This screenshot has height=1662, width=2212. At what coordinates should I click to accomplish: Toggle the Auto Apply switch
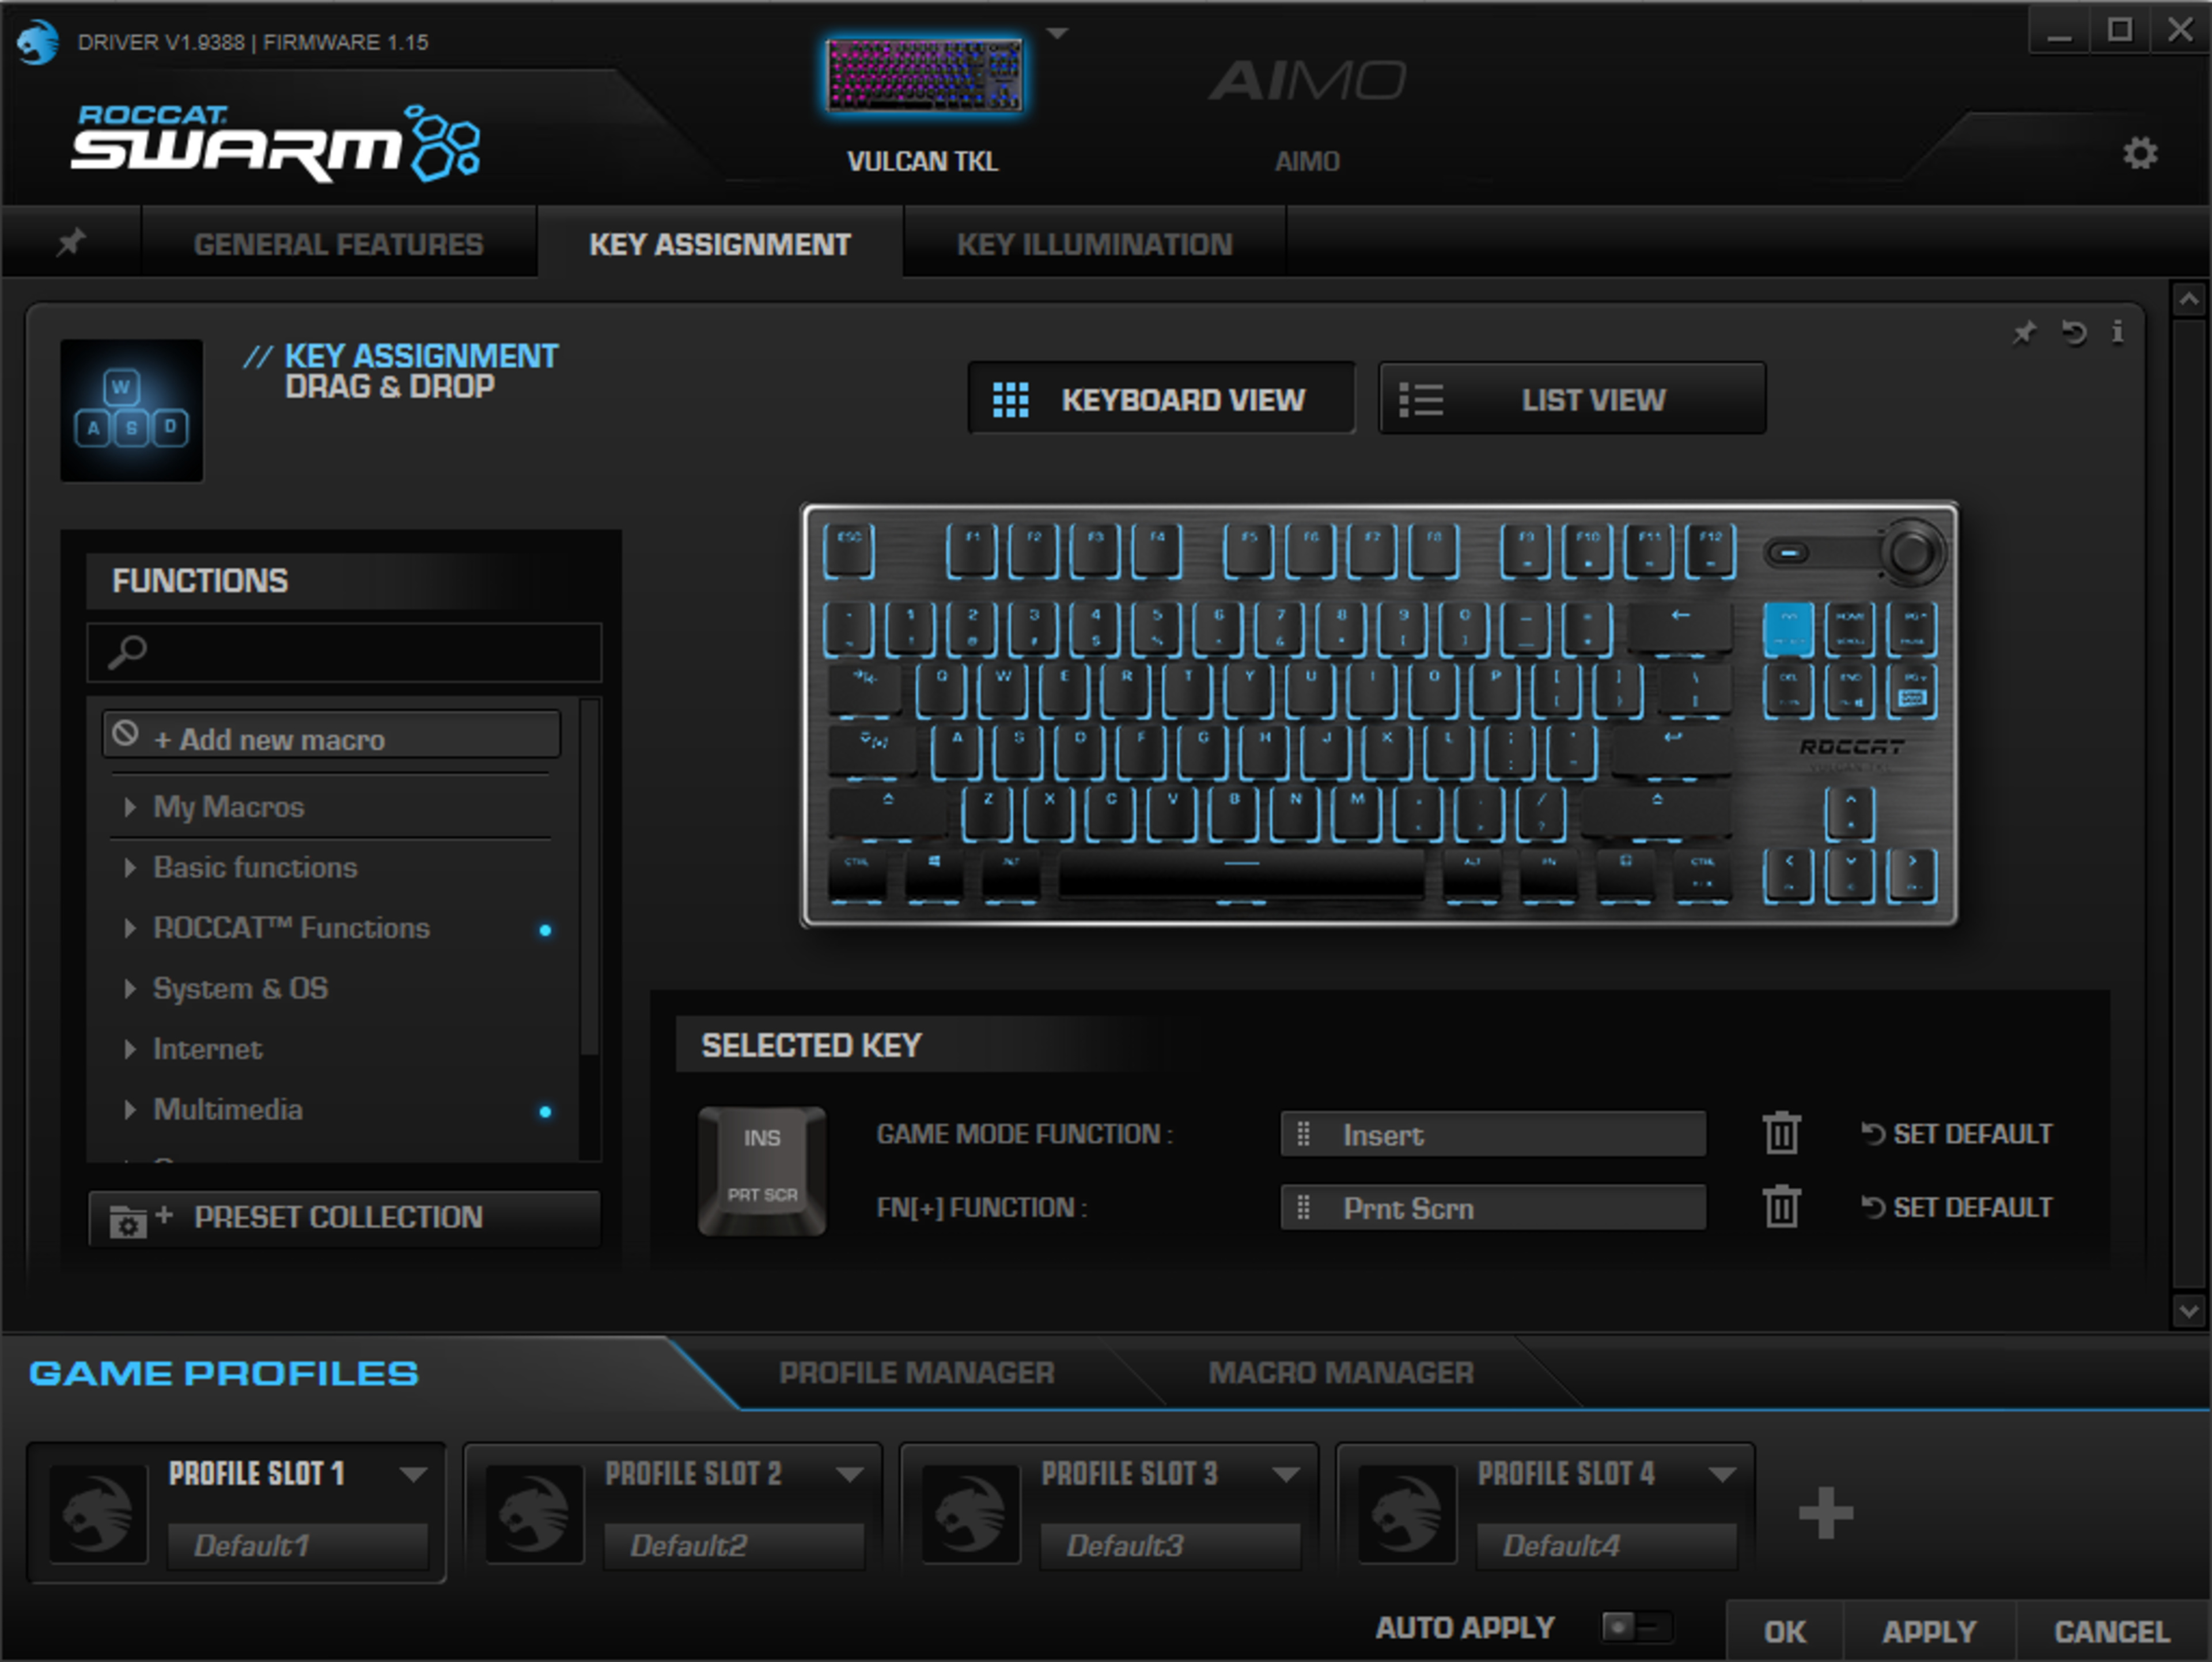(1636, 1627)
